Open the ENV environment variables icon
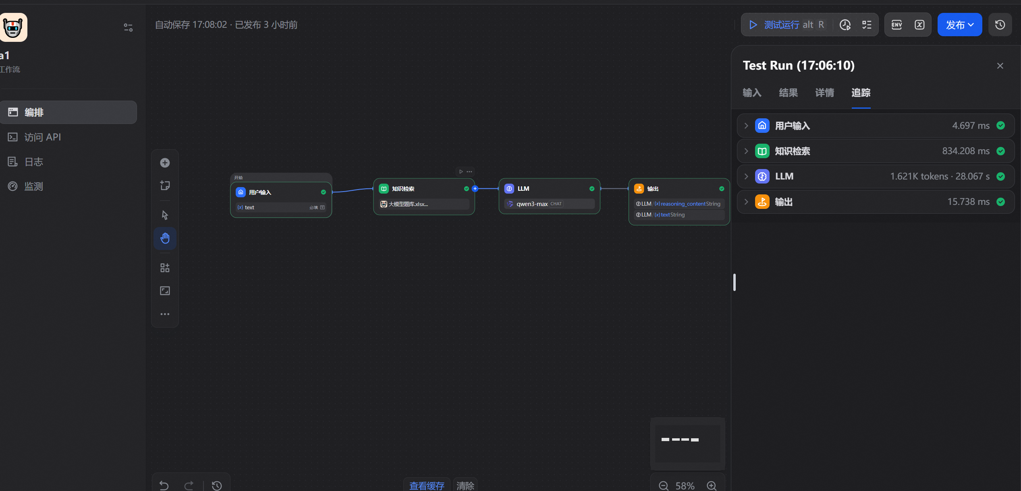This screenshot has height=491, width=1021. tap(896, 25)
